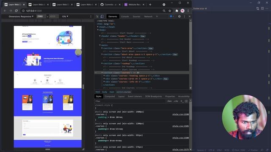The height and width of the screenshot is (152, 271).
Task: Open the Computed styles tab
Action: pyautogui.click(x=110, y=97)
